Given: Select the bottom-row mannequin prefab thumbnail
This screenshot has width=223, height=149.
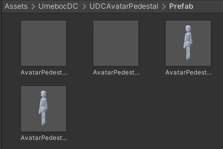Looking at the screenshot, I should tap(44, 109).
